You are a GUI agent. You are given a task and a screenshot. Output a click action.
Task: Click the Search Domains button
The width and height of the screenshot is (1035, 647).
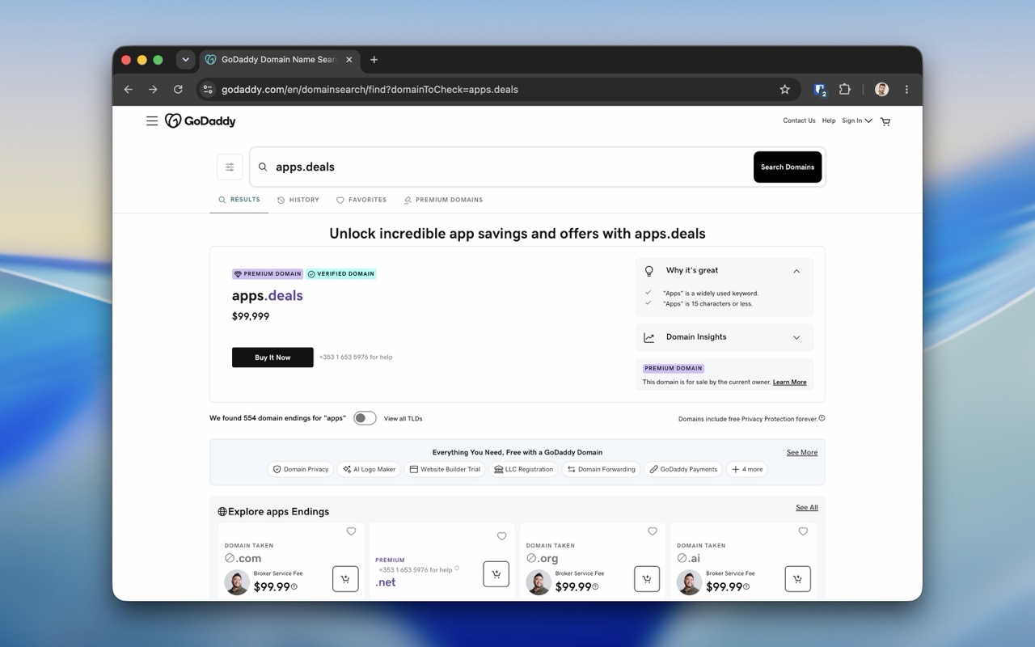click(788, 167)
